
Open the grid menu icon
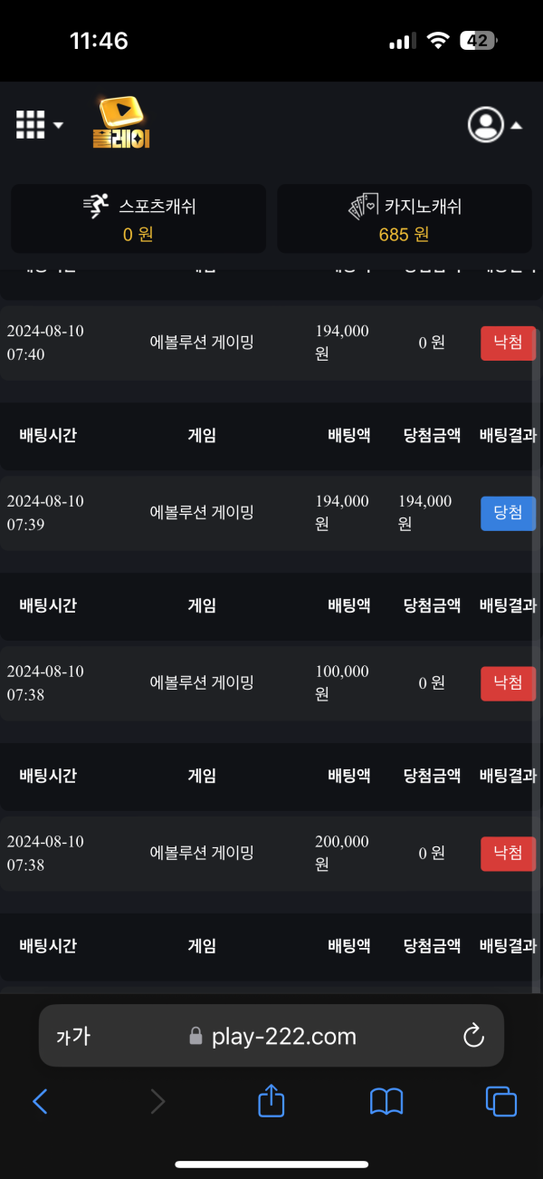click(x=31, y=125)
